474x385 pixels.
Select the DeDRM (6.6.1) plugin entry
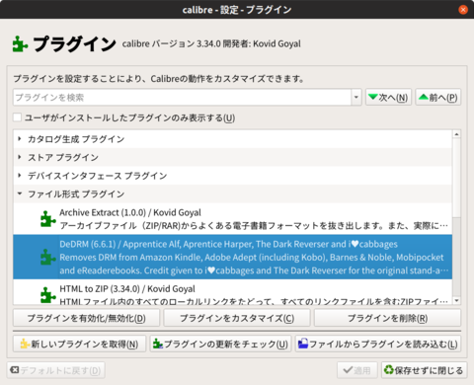[232, 257]
